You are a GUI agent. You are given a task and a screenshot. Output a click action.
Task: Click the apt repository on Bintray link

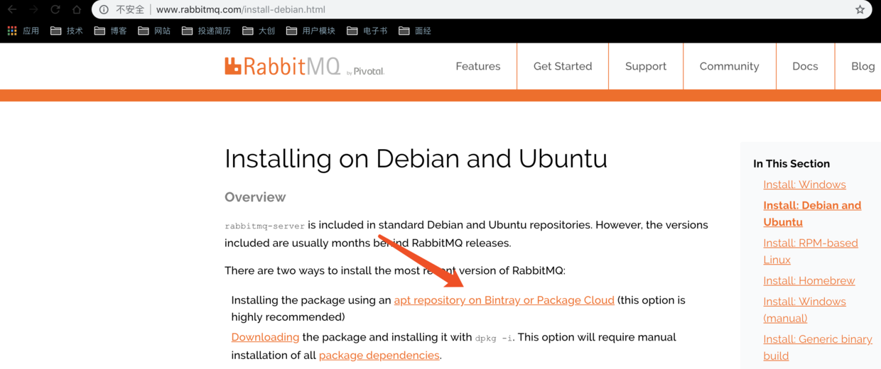coord(504,300)
